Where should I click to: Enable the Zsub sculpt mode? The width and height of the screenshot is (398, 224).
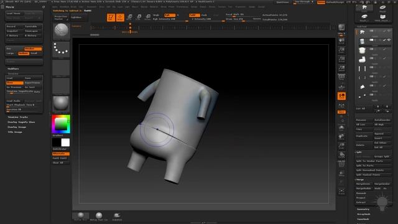tap(204, 15)
